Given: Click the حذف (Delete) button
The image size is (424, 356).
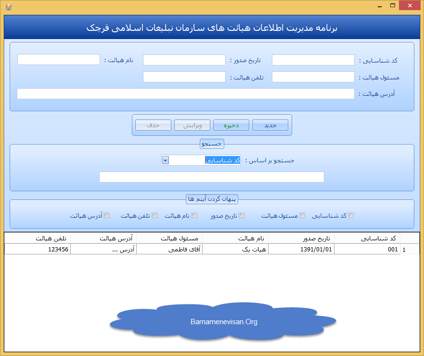Looking at the screenshot, I should (x=153, y=125).
